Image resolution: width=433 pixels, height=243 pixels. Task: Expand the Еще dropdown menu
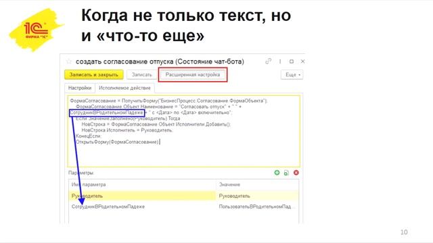click(292, 75)
